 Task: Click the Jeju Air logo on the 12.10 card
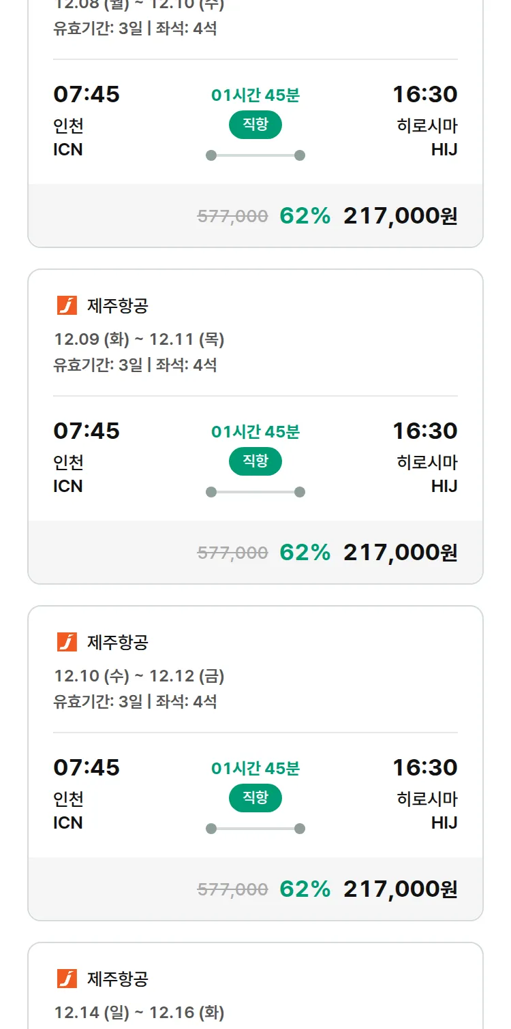[67, 642]
